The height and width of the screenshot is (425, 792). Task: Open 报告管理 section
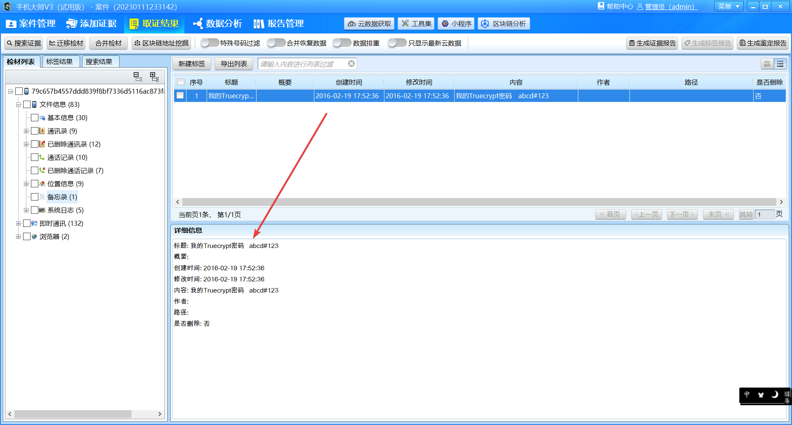pyautogui.click(x=278, y=24)
